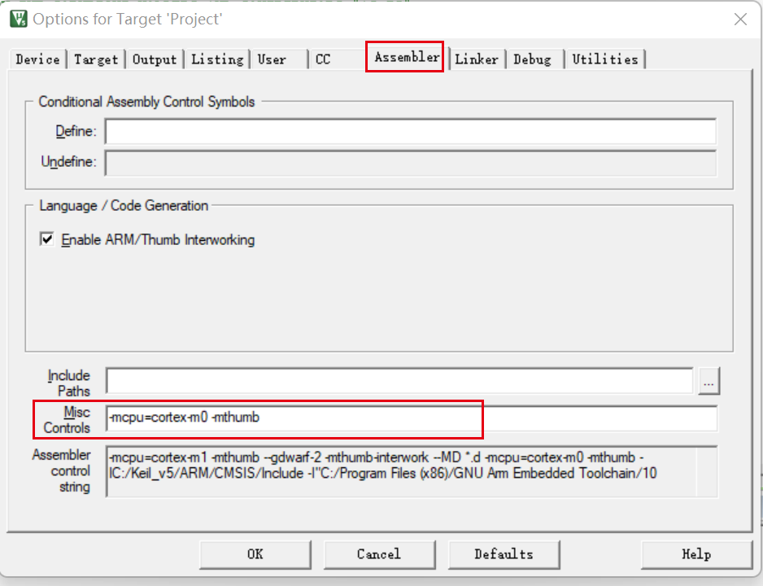
Task: Open the Target tab
Action: [x=96, y=59]
